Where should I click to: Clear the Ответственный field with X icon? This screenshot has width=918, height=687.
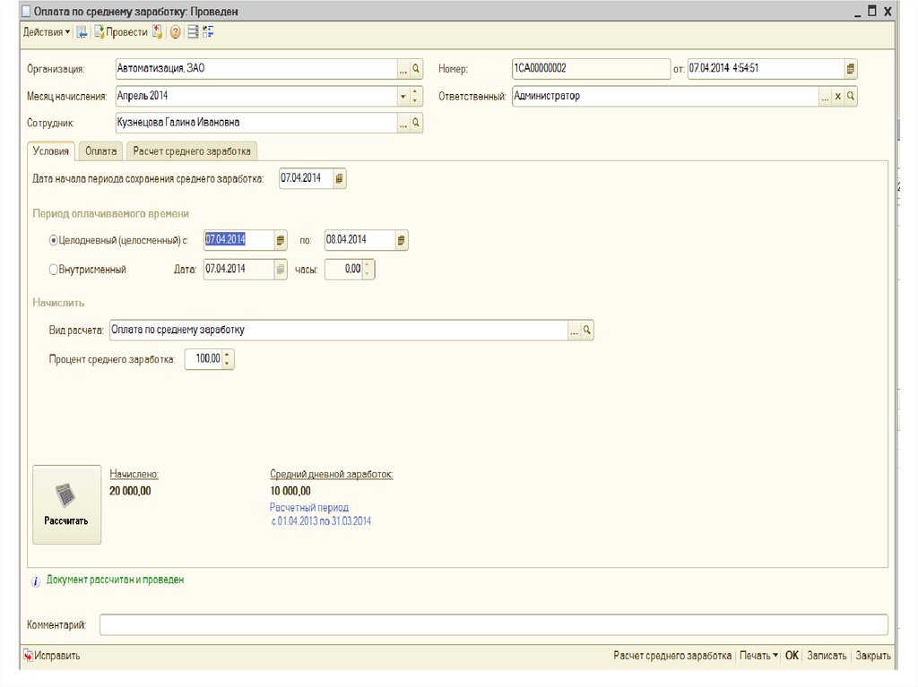(x=838, y=96)
